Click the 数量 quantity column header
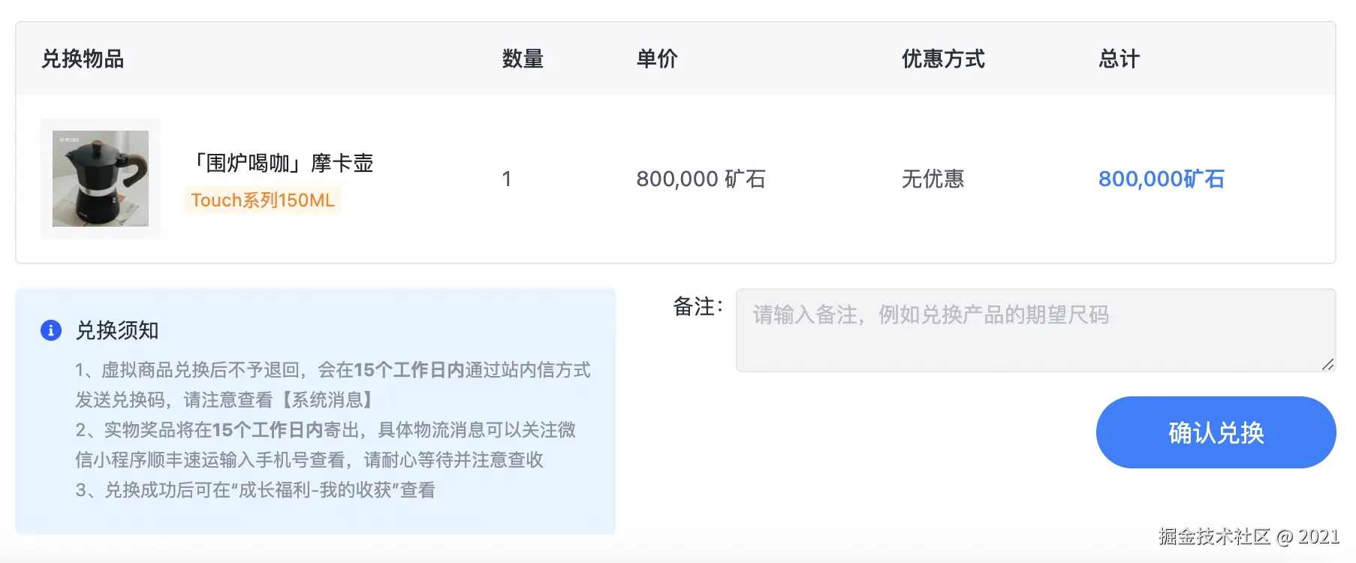 point(523,58)
